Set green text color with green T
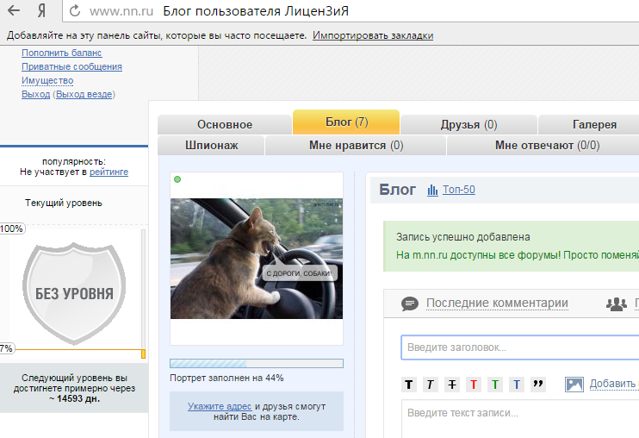 pos(495,385)
